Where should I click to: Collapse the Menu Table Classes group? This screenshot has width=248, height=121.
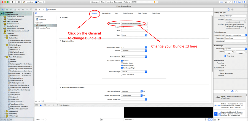click(x=5, y=57)
